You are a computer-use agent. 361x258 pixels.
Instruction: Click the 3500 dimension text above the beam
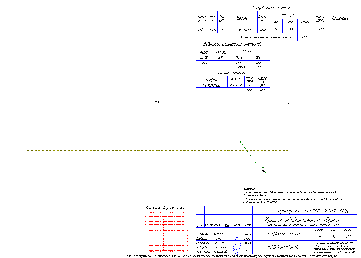point(157,102)
